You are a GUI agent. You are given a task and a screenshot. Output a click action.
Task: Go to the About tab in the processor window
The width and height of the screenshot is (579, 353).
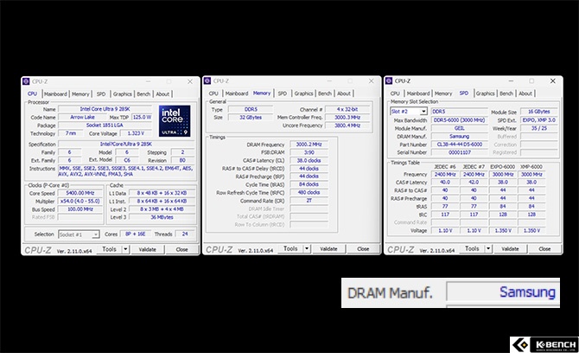point(162,93)
